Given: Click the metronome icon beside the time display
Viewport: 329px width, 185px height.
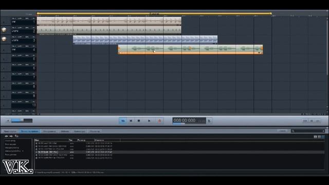Looking at the screenshot, I should click(209, 121).
